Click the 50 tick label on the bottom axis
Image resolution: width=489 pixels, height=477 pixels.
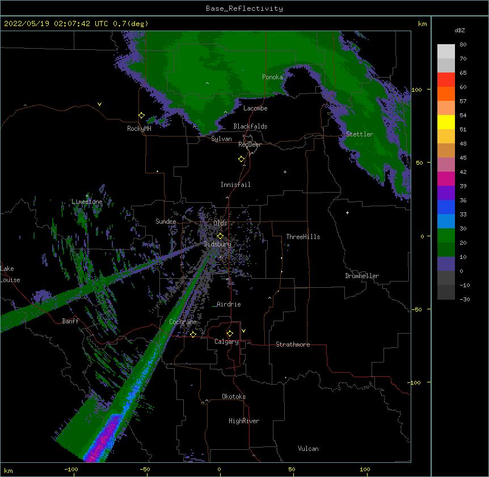point(292,469)
